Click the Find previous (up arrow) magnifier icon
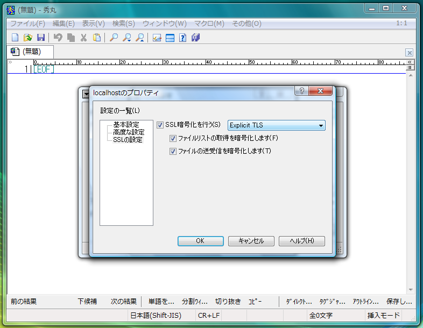This screenshot has width=423, height=328. (140, 38)
